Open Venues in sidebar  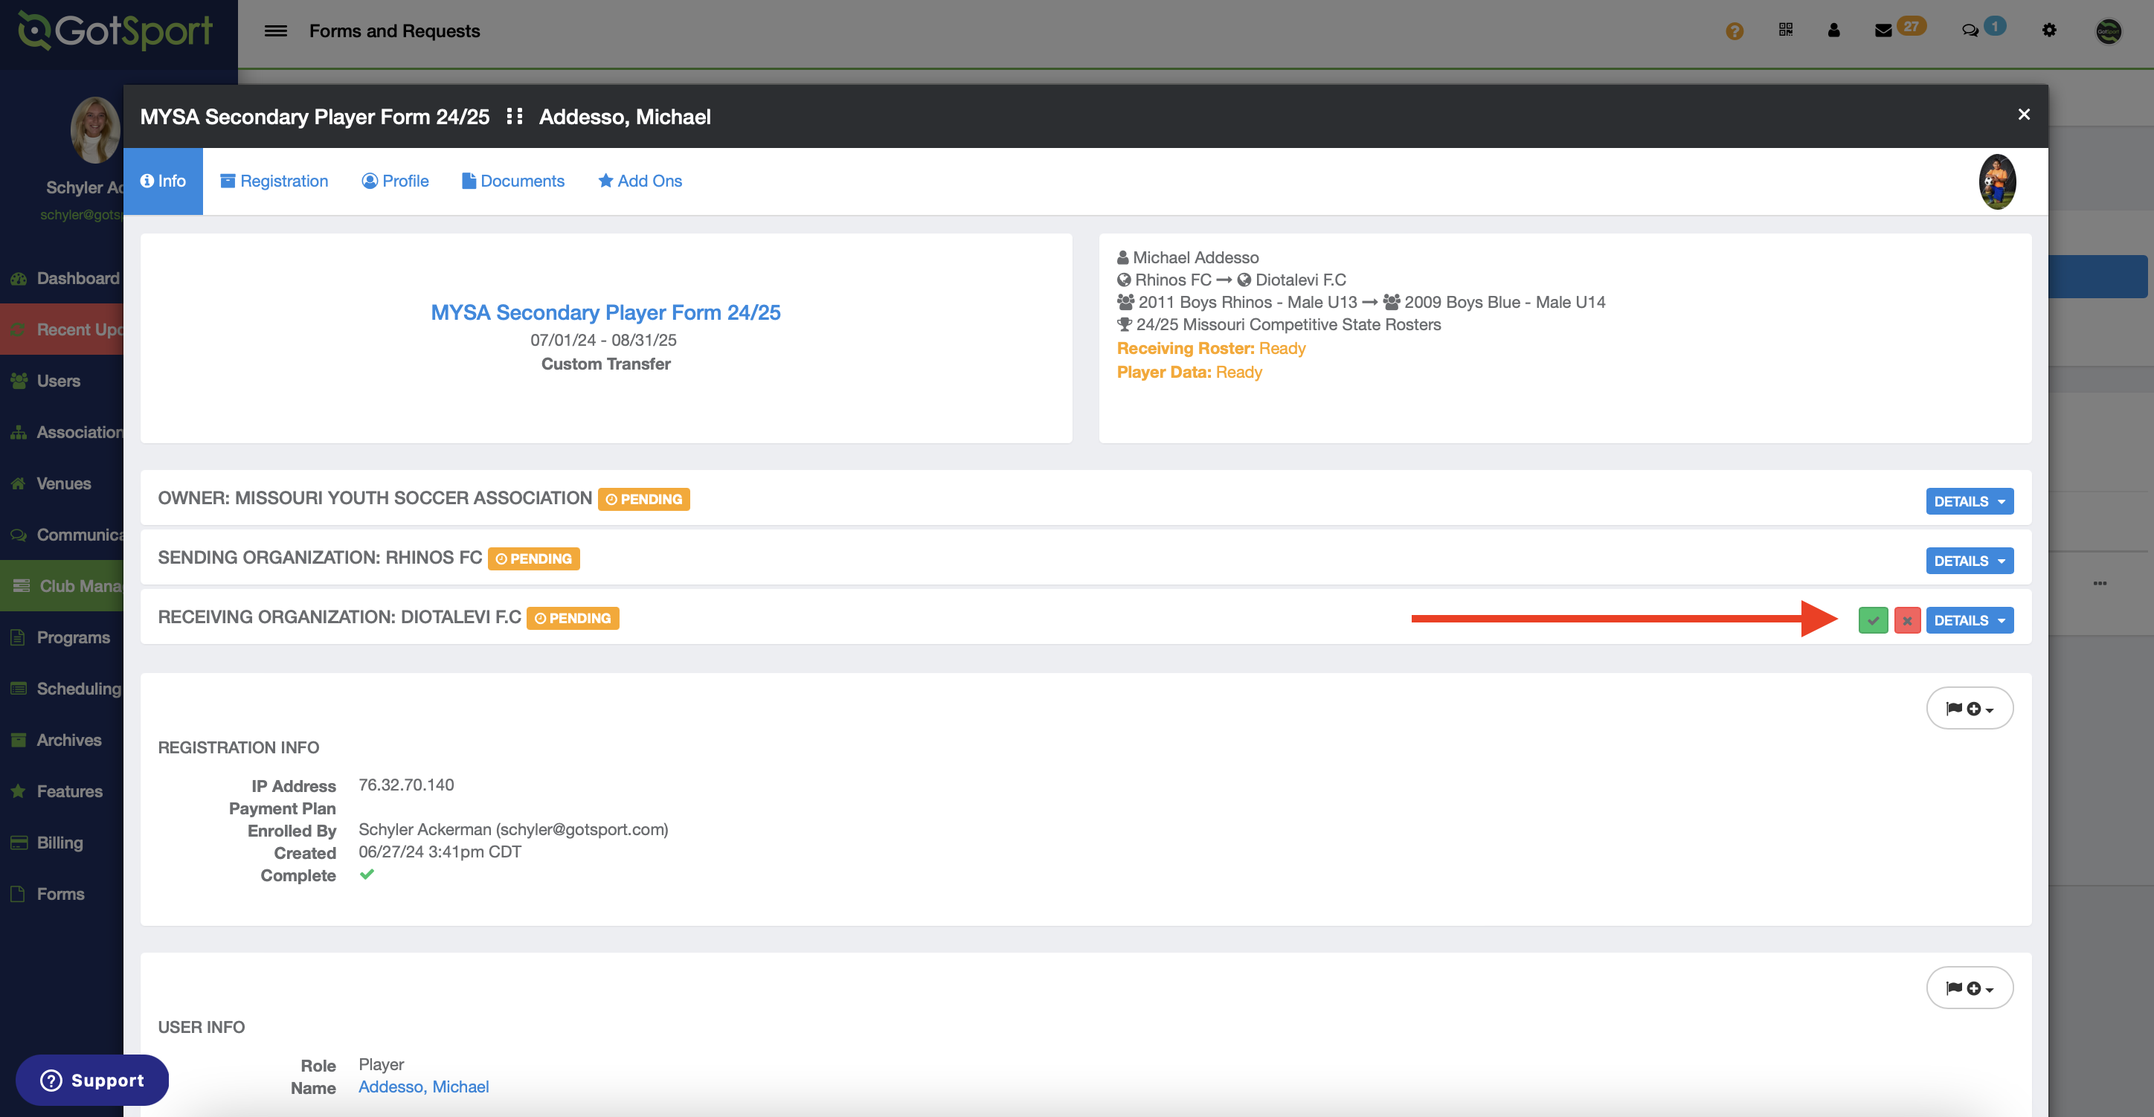pyautogui.click(x=62, y=483)
